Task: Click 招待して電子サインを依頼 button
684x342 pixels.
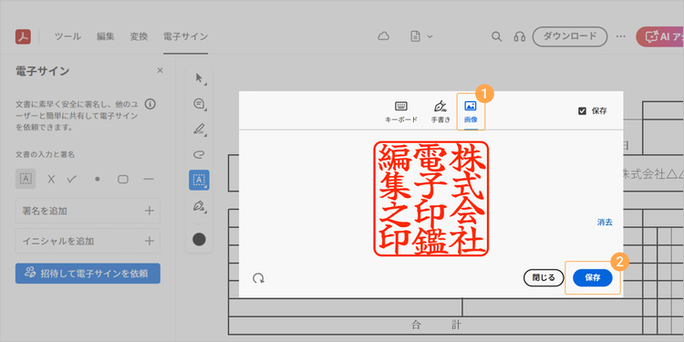Action: coord(88,274)
